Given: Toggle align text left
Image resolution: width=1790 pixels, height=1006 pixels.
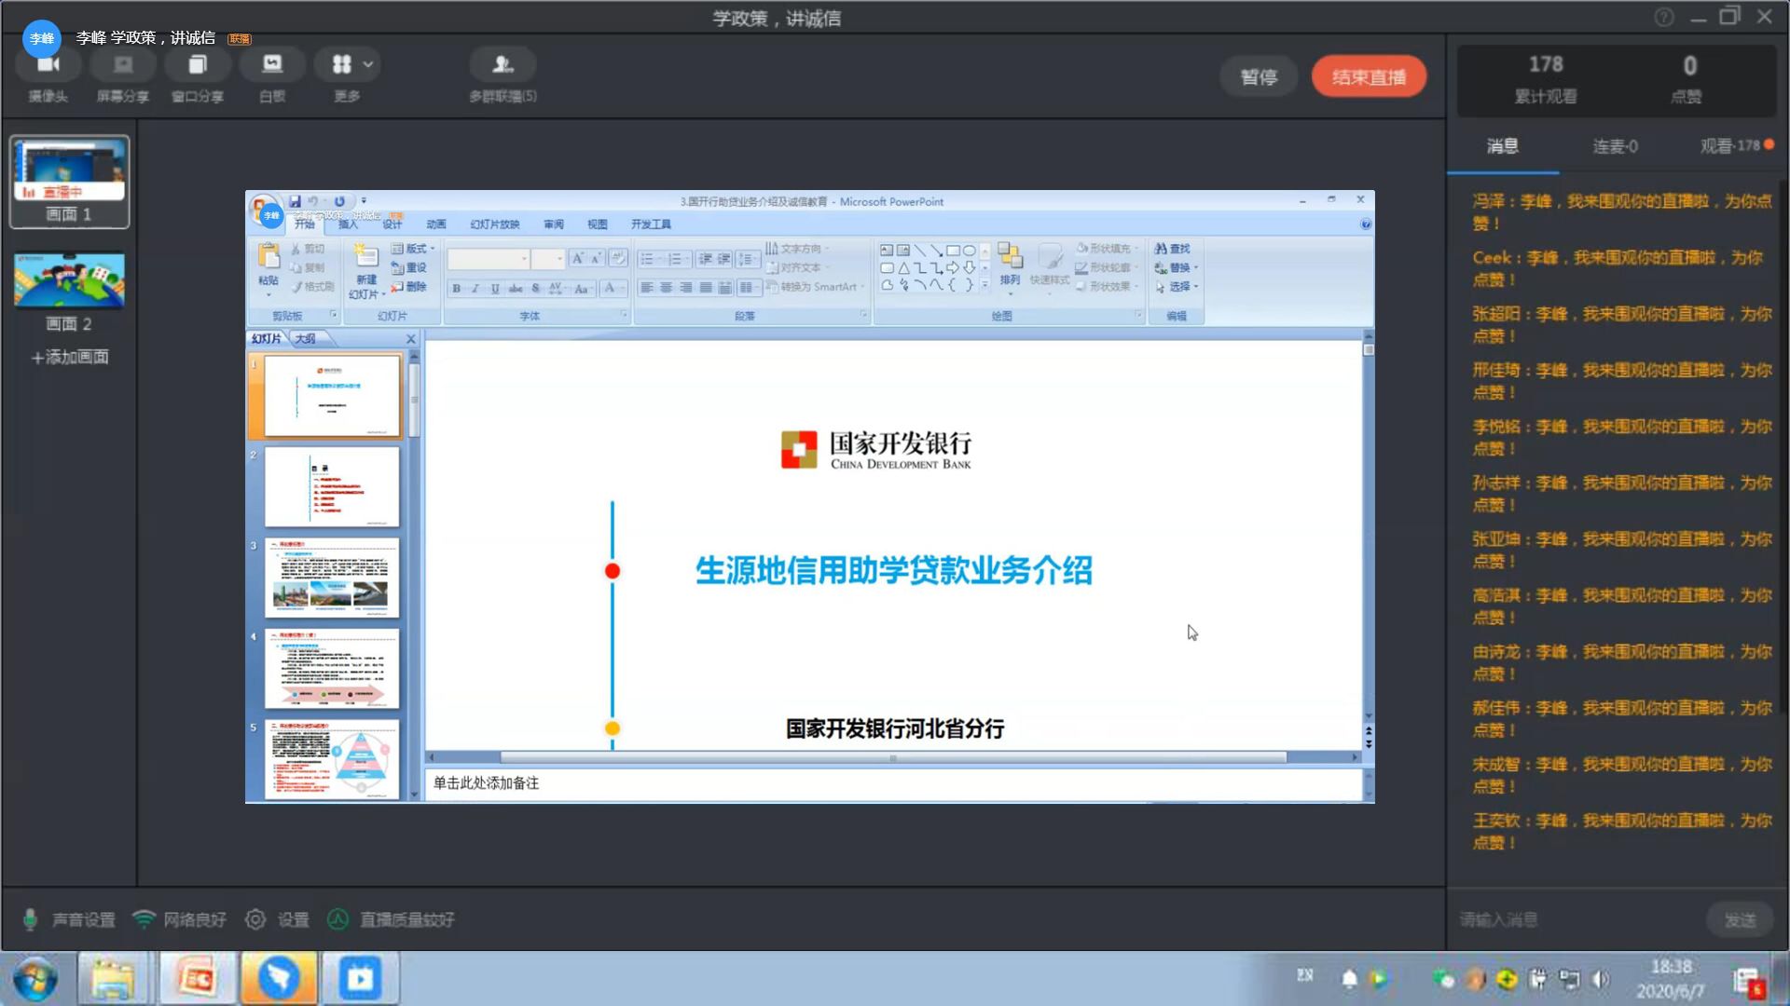Looking at the screenshot, I should 646,288.
